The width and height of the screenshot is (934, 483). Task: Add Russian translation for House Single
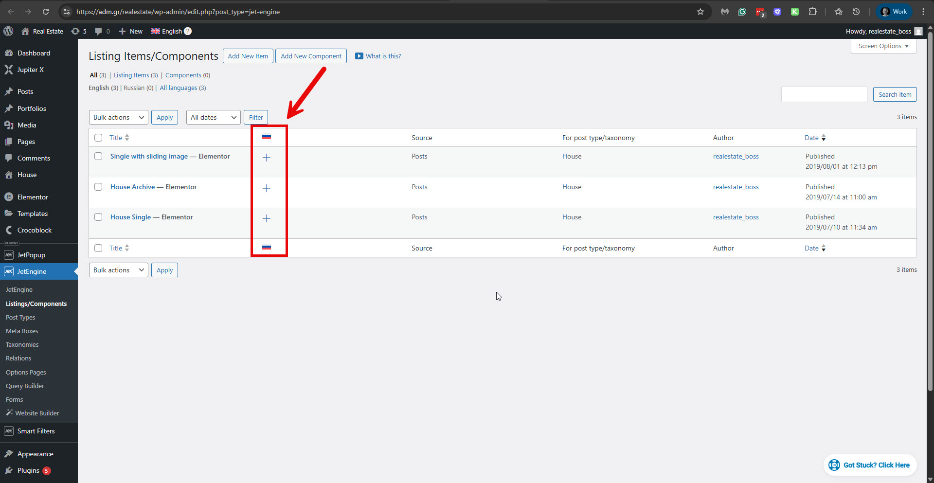[266, 218]
